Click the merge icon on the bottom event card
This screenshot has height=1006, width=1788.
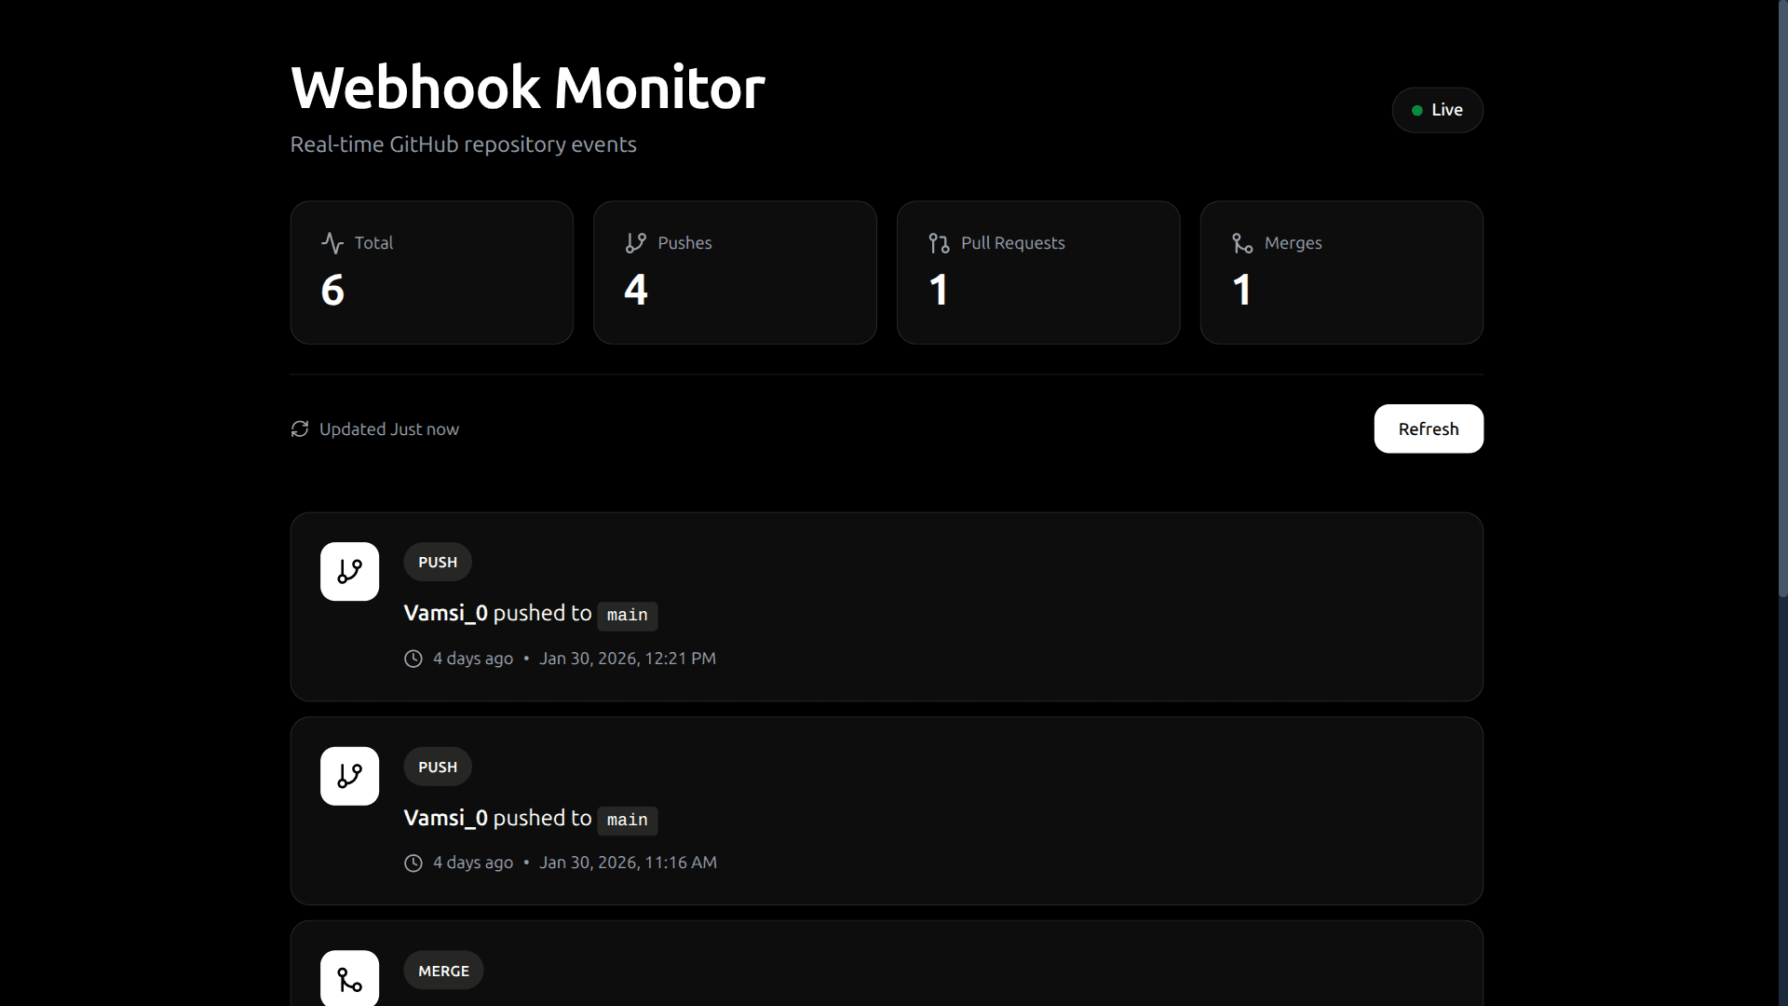tap(349, 978)
